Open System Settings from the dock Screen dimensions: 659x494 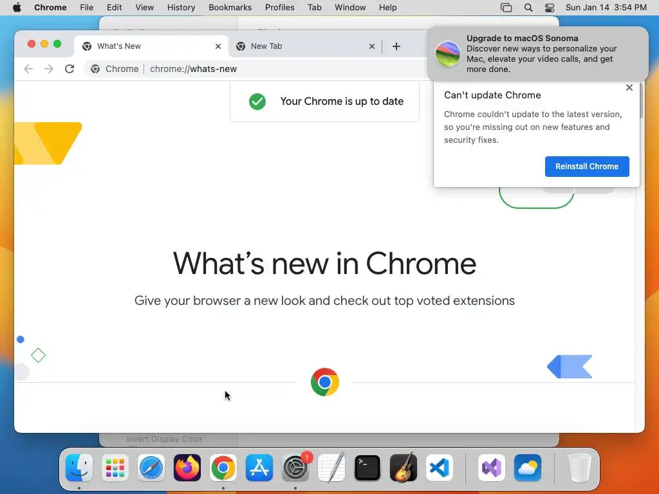point(295,468)
